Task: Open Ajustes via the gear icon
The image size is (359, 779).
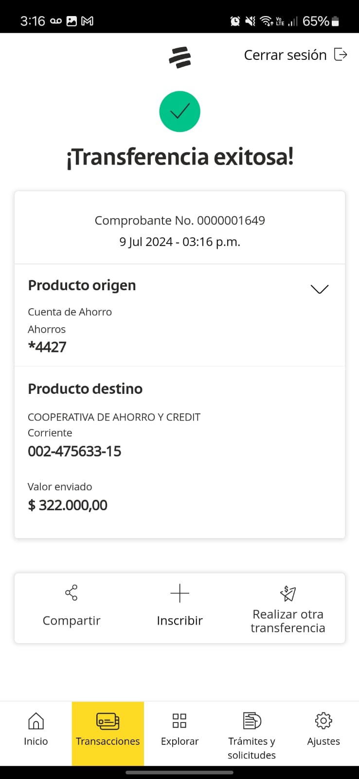Action: [323, 721]
